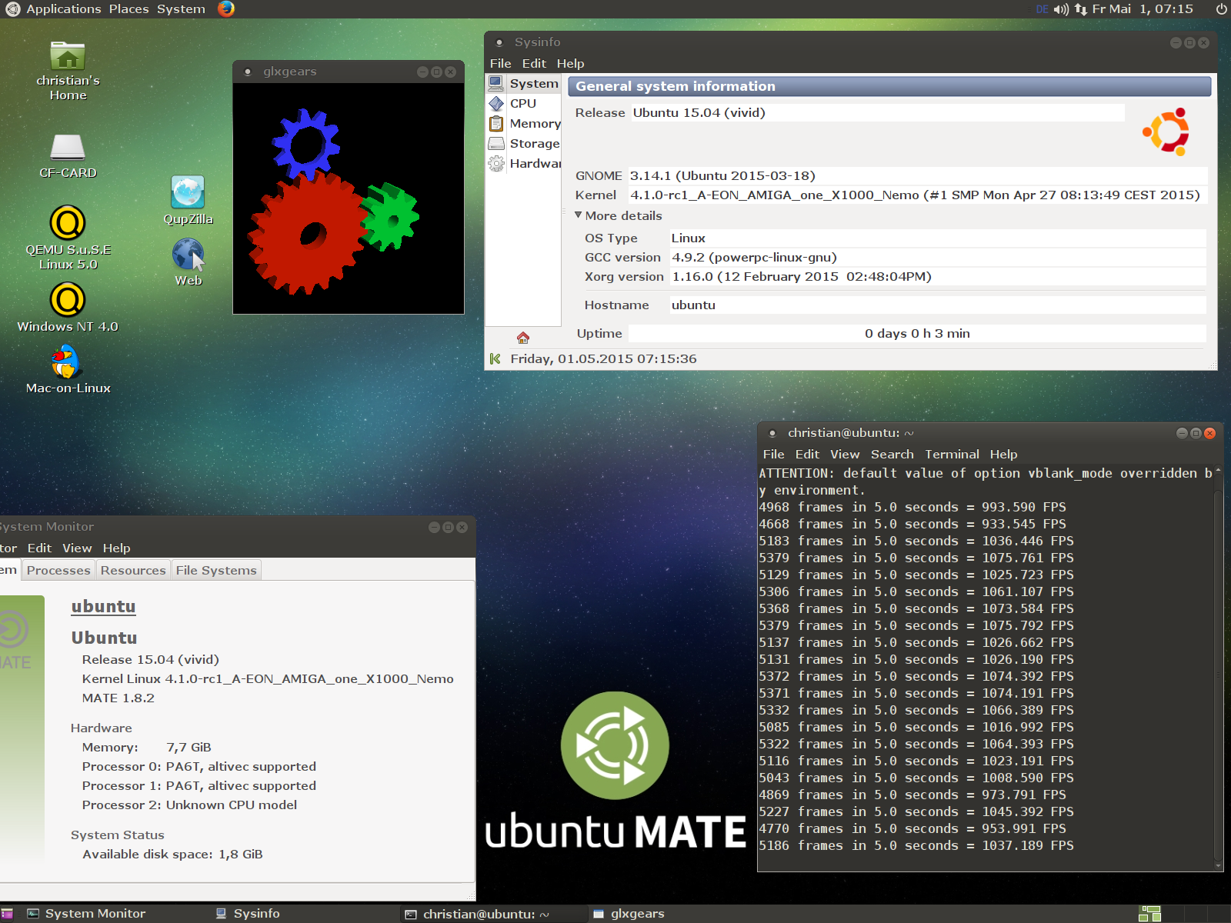
Task: Launch QEMU S.u.S.E Linux 5.0 shortcut
Action: (x=68, y=223)
